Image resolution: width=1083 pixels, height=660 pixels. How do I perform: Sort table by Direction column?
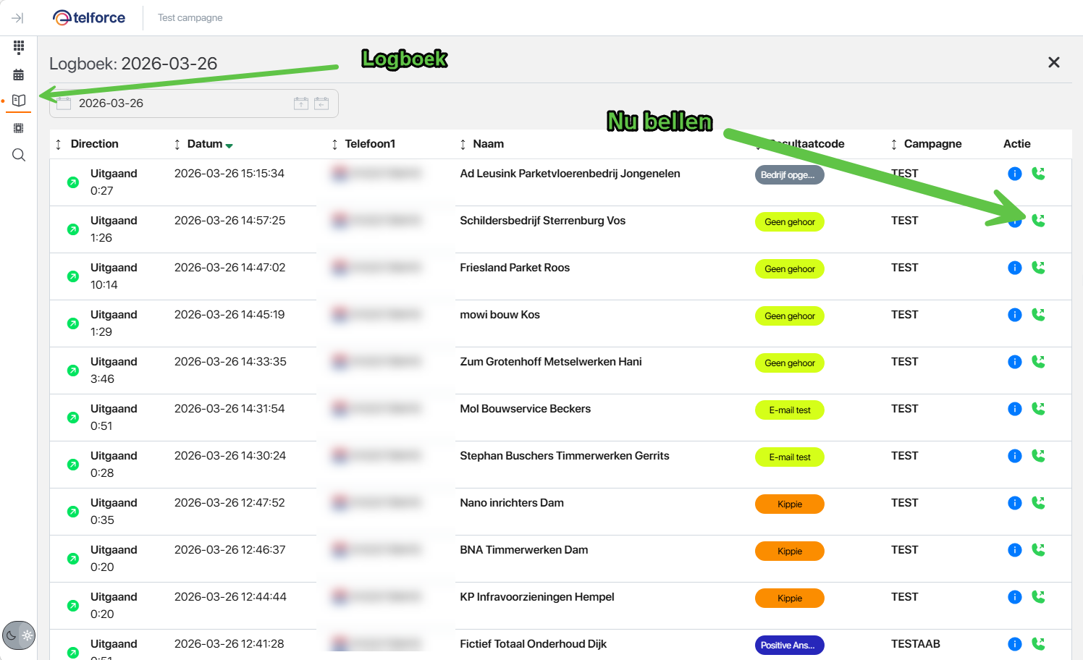(94, 144)
